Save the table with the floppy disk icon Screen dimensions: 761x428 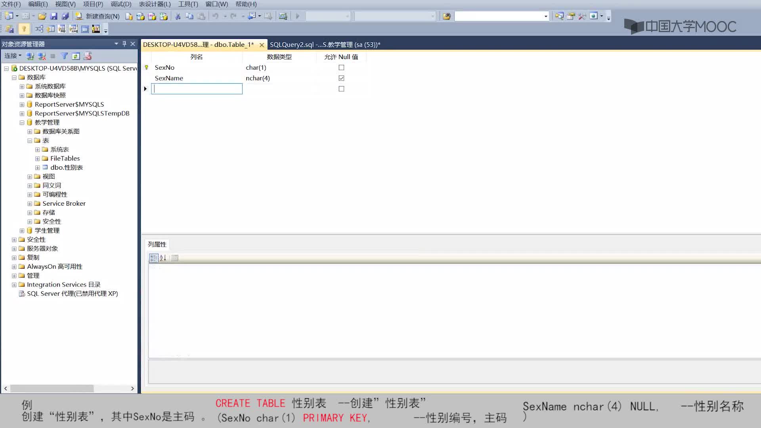54,16
